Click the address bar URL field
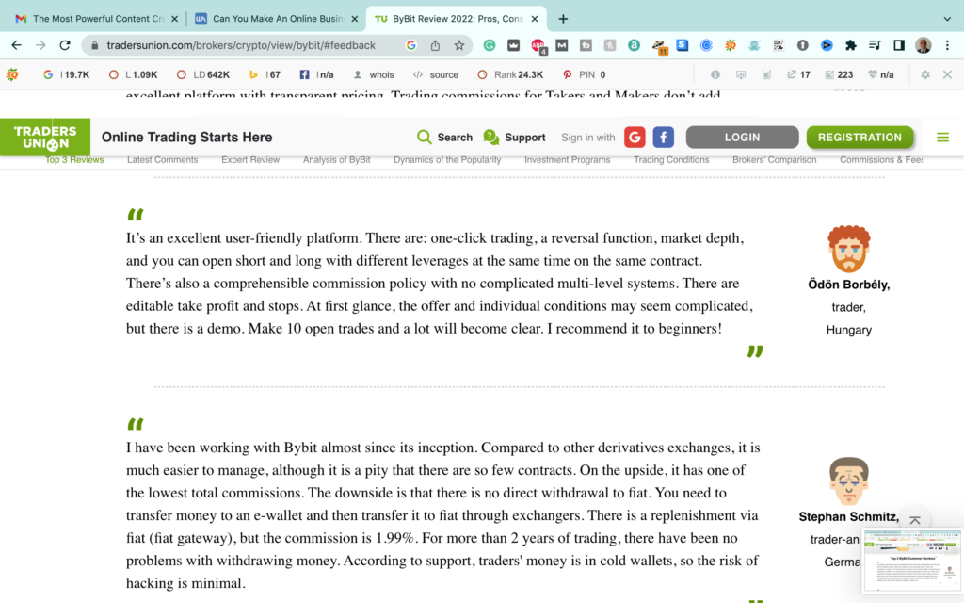The height and width of the screenshot is (603, 964). click(240, 45)
